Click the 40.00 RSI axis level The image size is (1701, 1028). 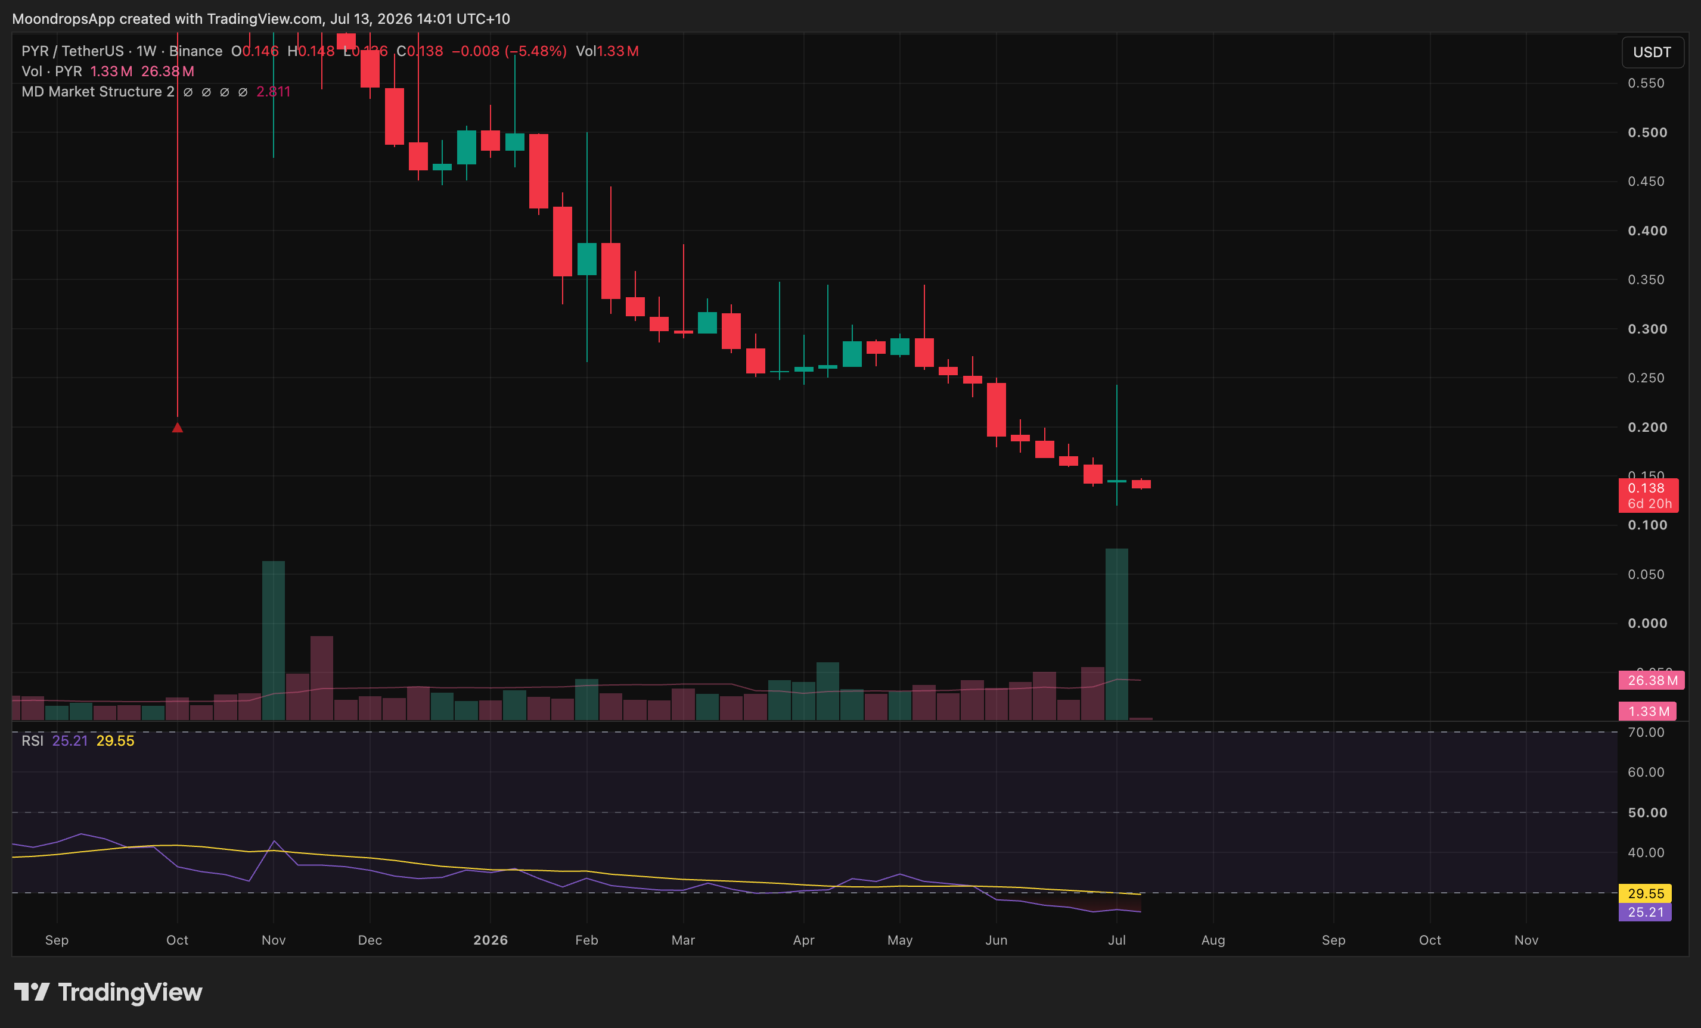(x=1646, y=853)
